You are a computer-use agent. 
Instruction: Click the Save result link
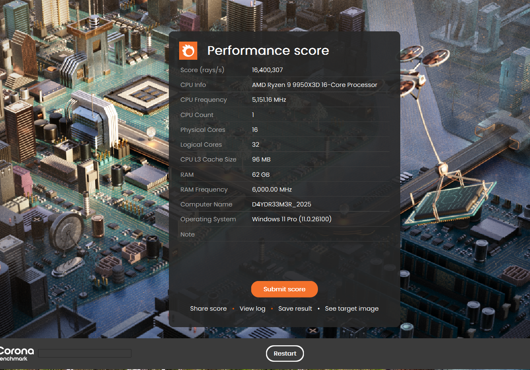(295, 309)
